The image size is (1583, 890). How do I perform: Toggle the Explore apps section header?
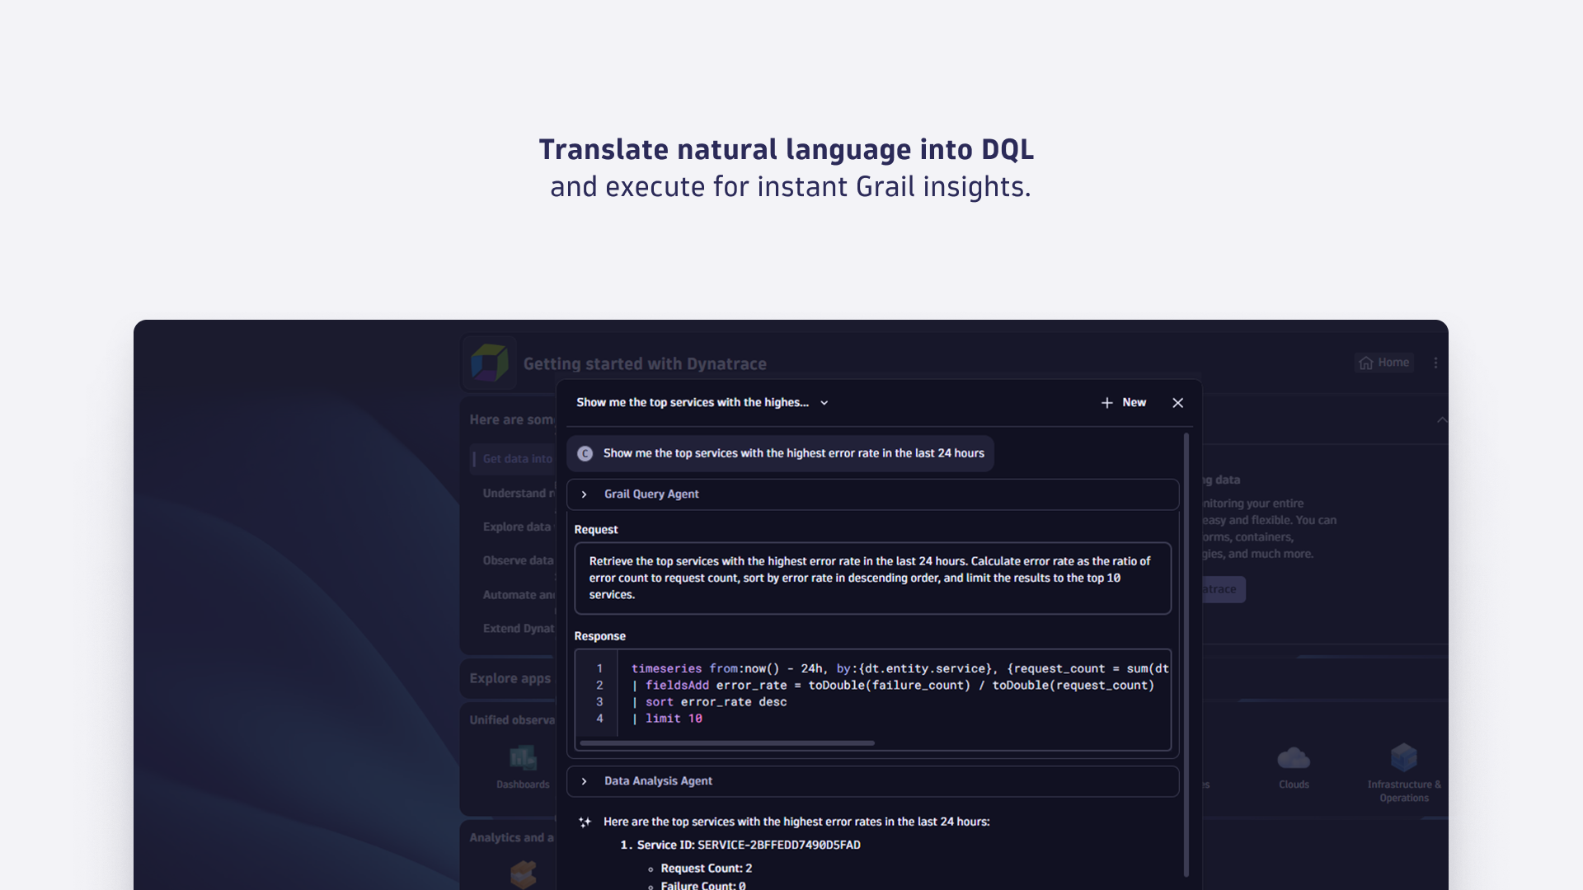[x=508, y=678]
